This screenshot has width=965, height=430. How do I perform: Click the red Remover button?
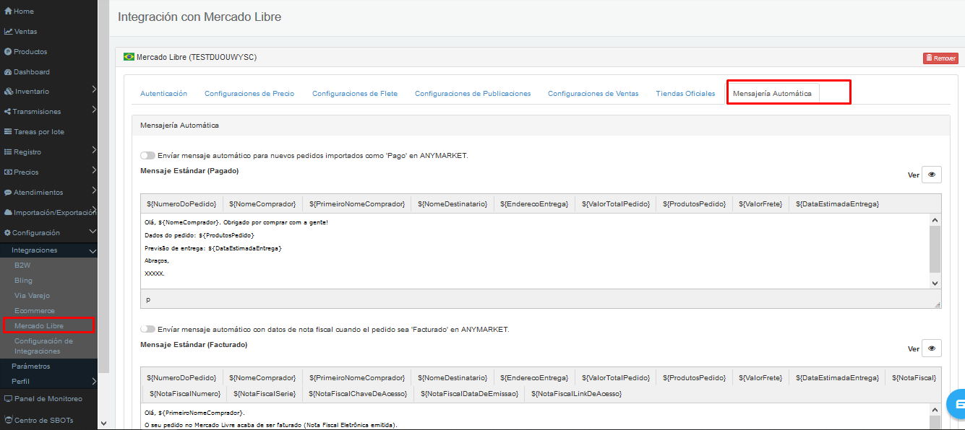(940, 58)
